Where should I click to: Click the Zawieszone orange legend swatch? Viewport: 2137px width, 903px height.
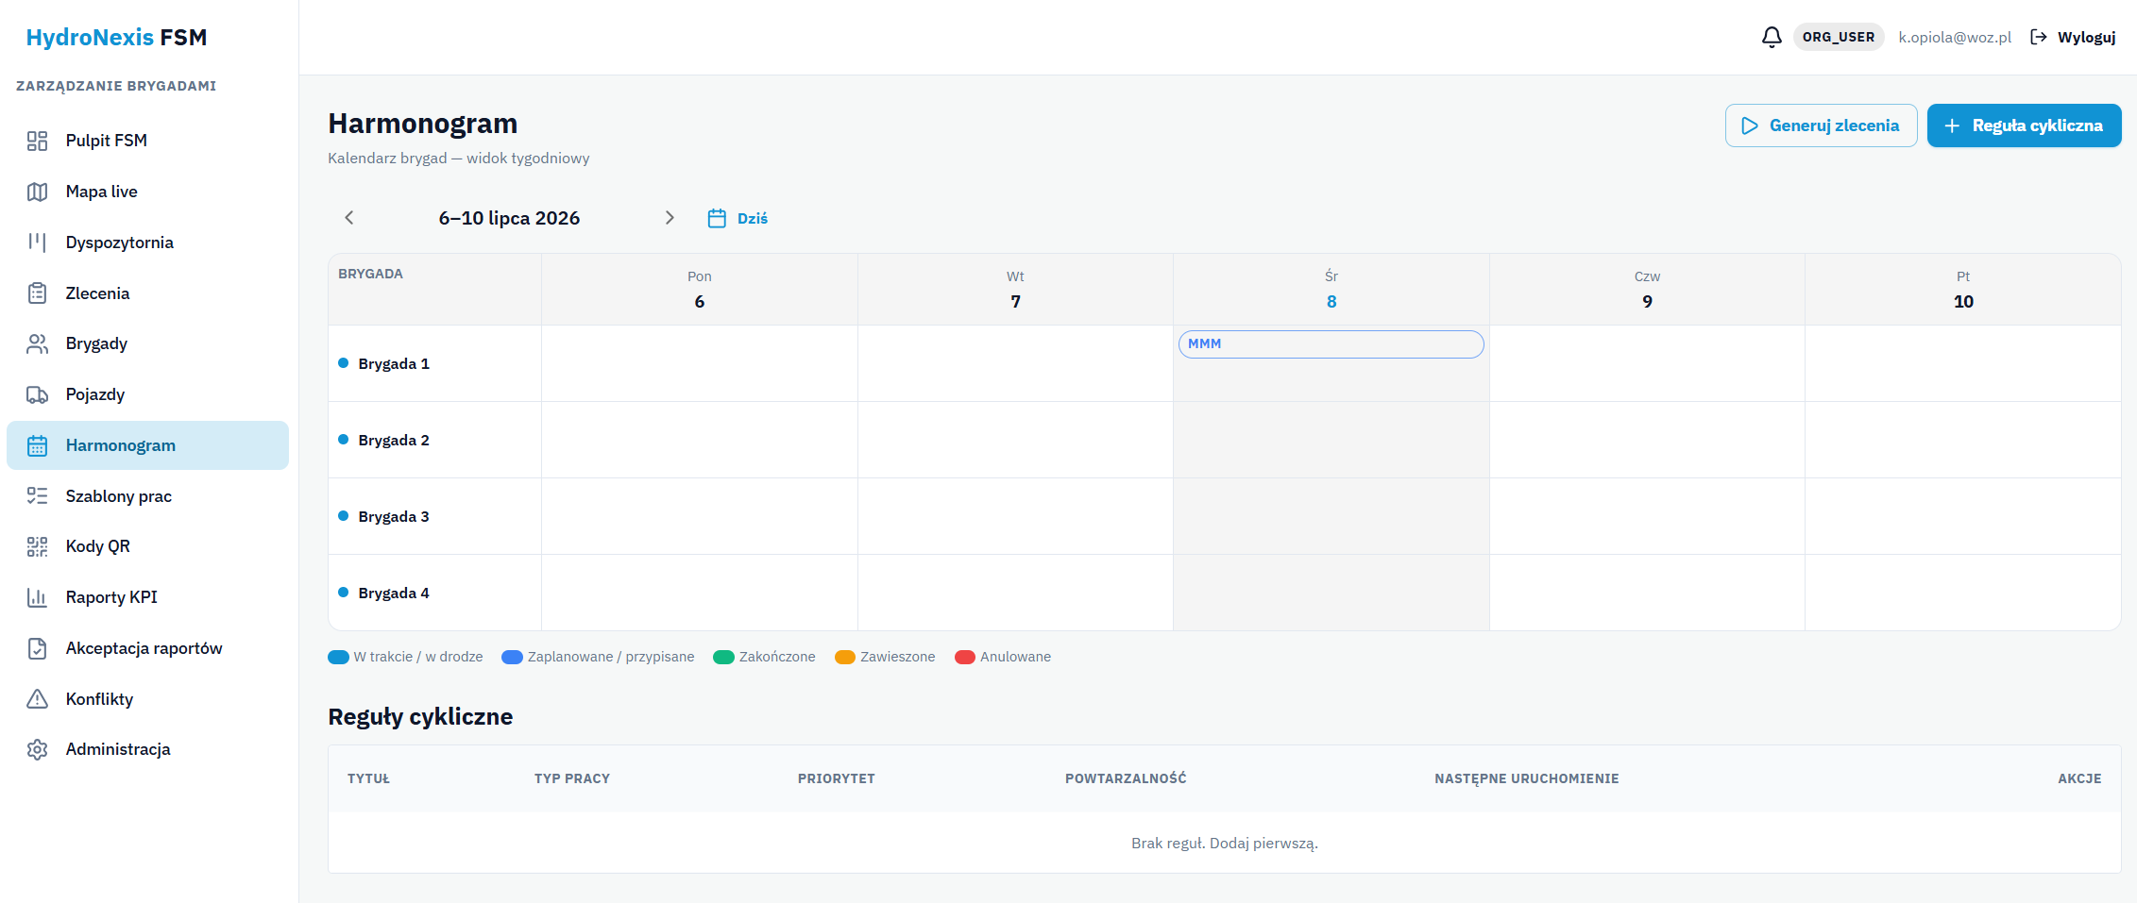pyautogui.click(x=844, y=657)
